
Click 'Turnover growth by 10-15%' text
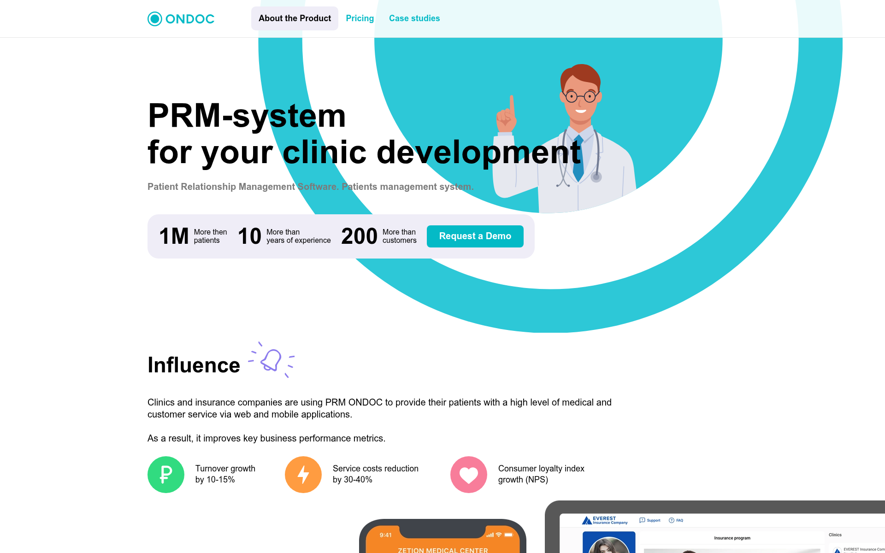point(225,474)
